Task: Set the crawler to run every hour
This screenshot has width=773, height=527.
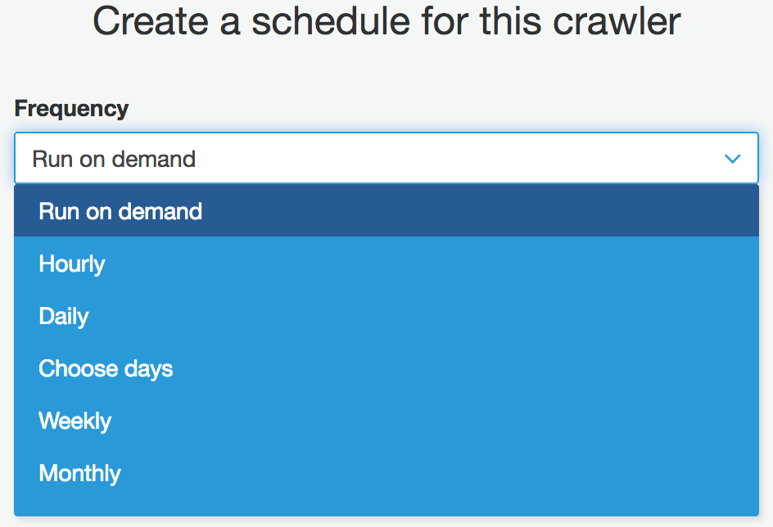Action: pos(71,263)
